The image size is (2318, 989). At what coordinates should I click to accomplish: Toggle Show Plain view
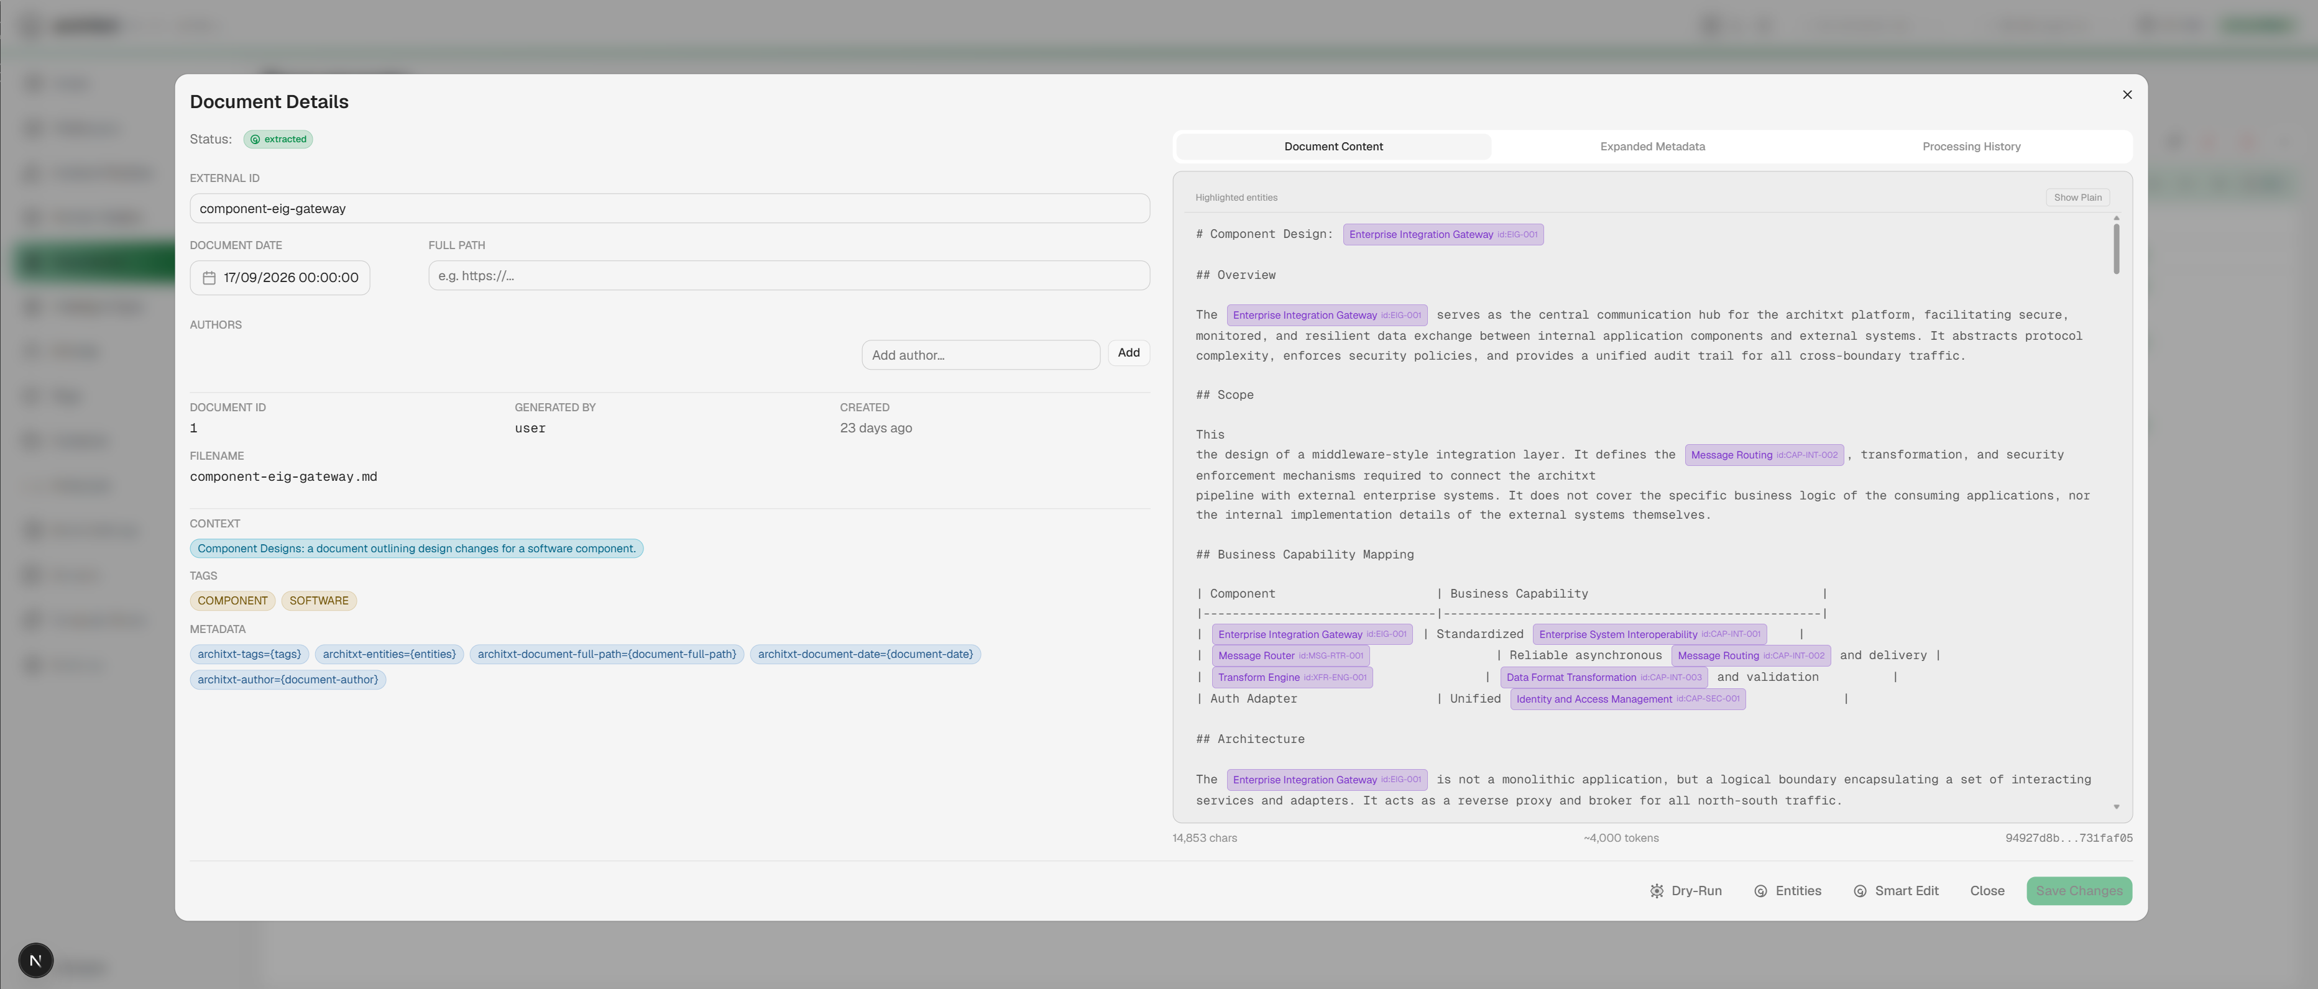[2077, 198]
